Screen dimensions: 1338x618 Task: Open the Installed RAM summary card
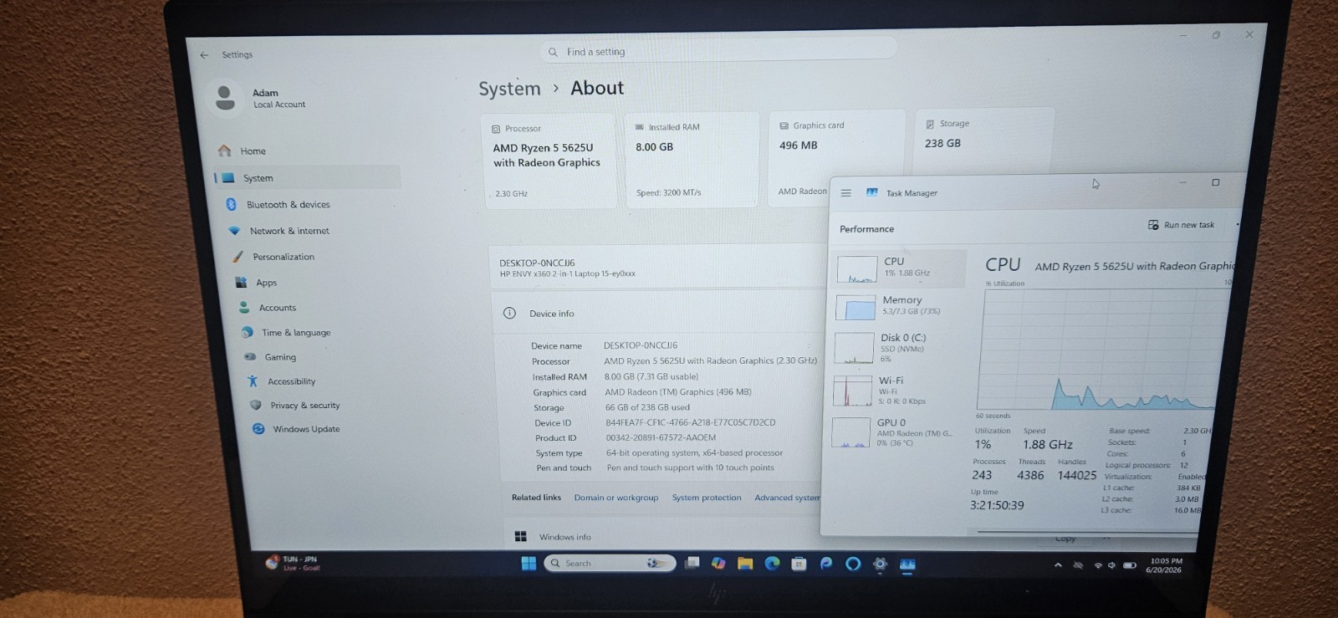[693, 160]
